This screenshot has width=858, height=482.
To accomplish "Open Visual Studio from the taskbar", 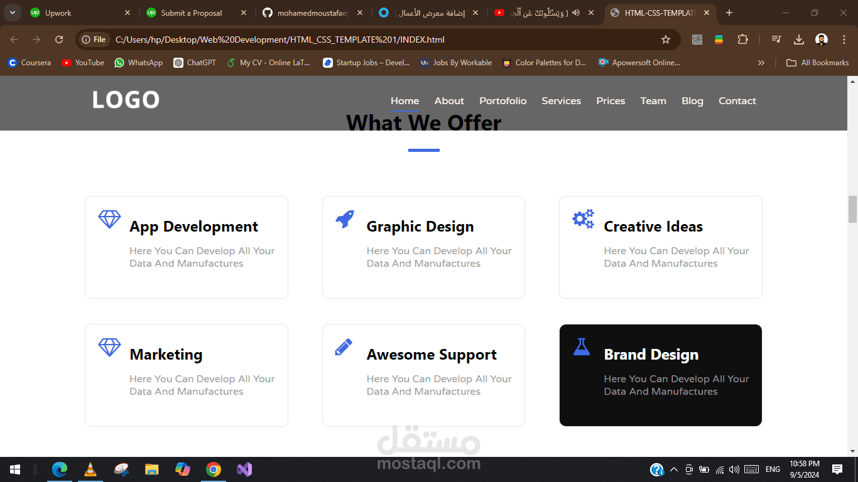I will pyautogui.click(x=244, y=469).
